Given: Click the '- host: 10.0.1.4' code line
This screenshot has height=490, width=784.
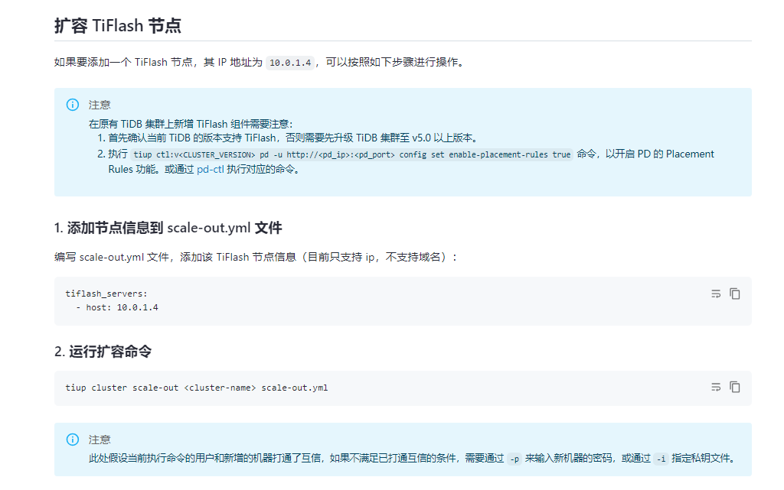Looking at the screenshot, I should tap(117, 308).
